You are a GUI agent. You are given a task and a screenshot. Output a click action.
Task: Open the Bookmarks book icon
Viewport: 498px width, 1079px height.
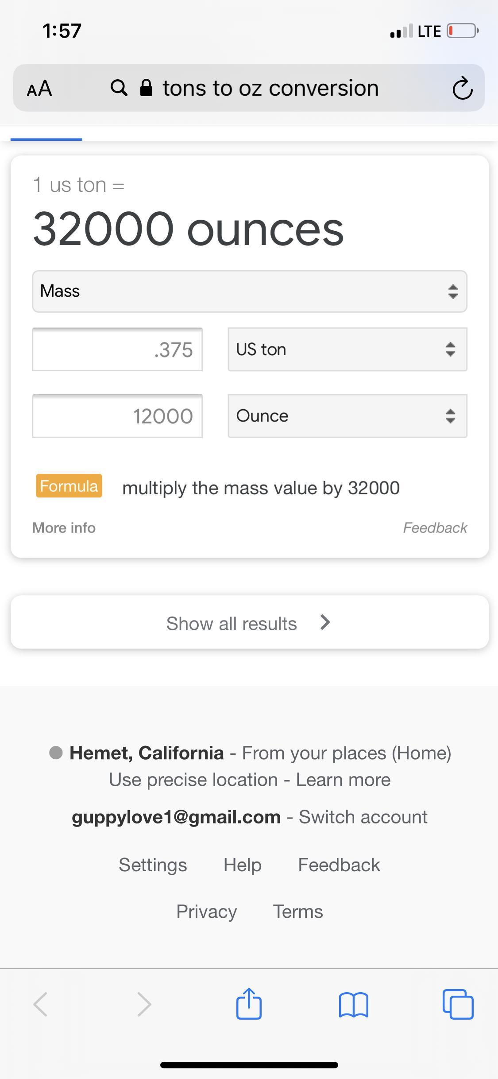tap(353, 1004)
